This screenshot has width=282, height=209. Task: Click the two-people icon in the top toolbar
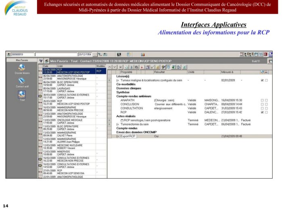click(119, 55)
